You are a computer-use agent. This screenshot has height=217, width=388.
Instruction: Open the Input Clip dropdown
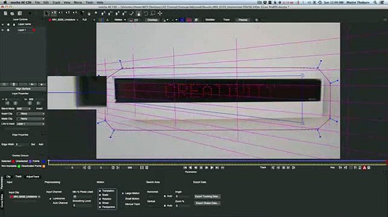point(25,197)
